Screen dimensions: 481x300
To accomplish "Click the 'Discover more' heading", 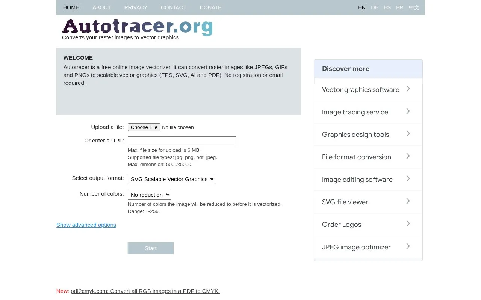I will click(346, 69).
